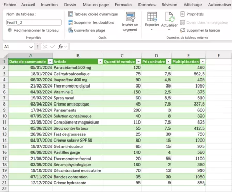
Task: Select row 5 header
Action: 4,86
